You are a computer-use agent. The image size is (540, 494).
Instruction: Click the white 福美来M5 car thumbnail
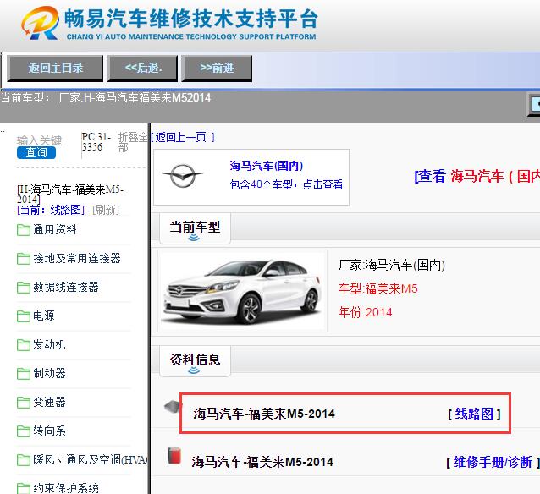[242, 291]
